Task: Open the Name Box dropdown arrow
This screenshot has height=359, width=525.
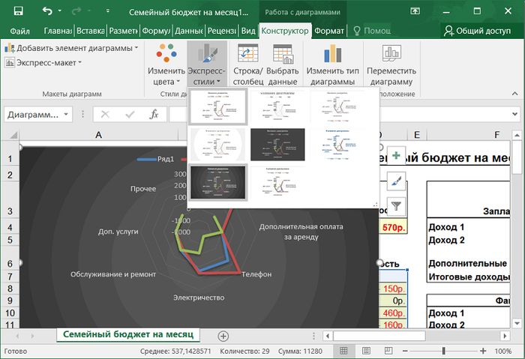Action: tap(67, 115)
